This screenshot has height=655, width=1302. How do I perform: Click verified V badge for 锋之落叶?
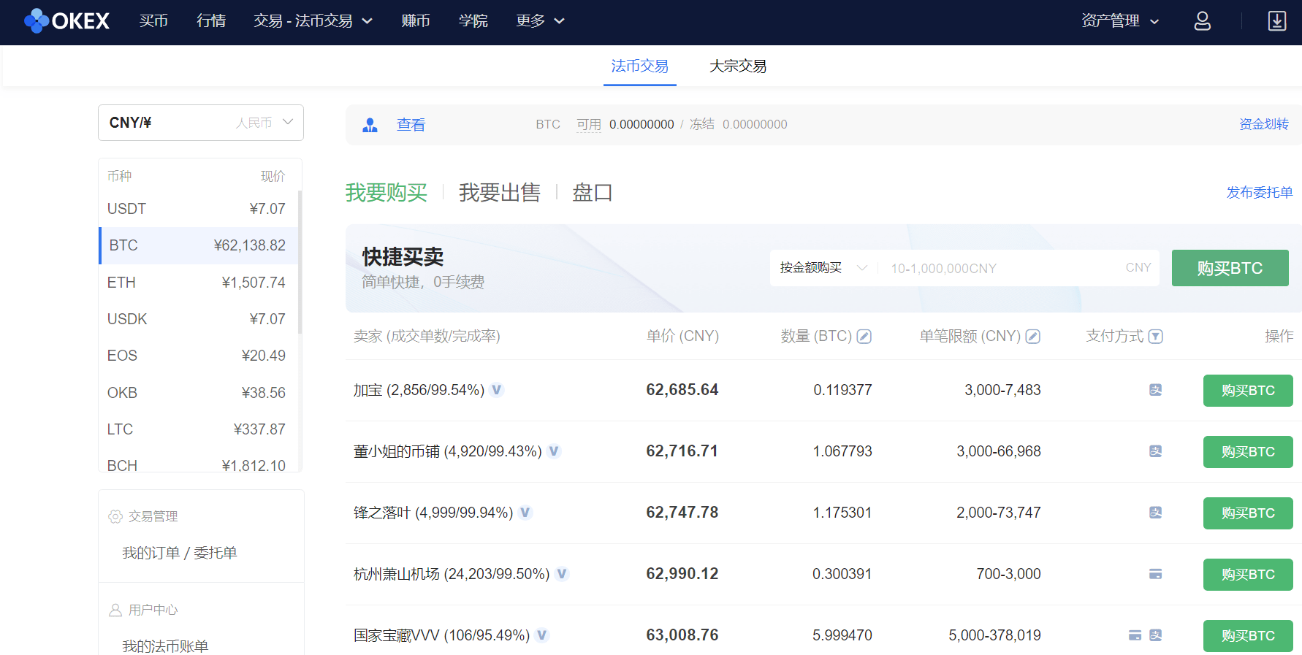525,513
